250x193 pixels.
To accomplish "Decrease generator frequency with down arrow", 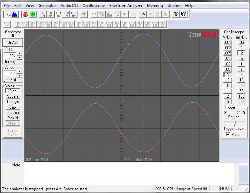I will [20, 57].
